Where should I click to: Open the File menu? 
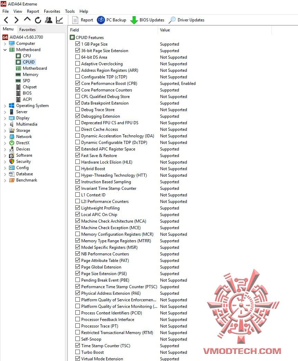tap(6, 11)
